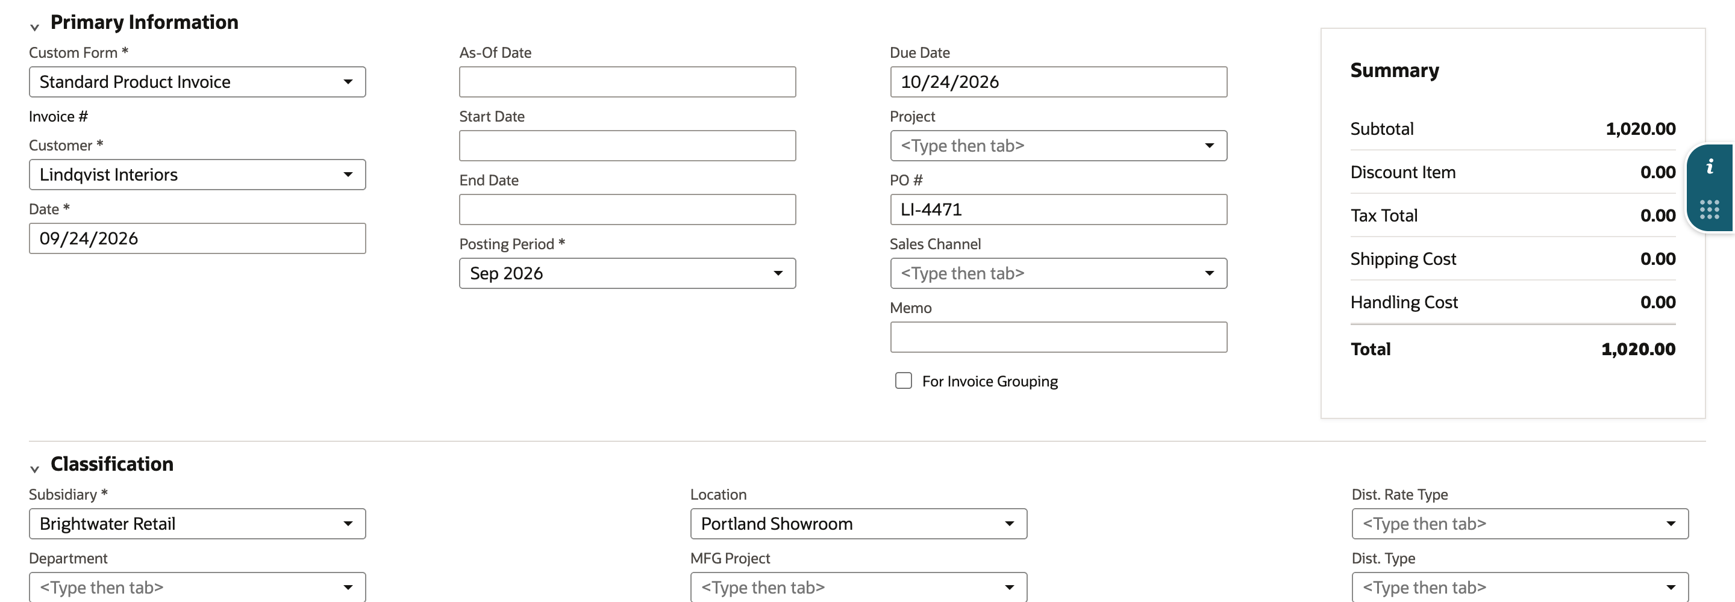
Task: Open the Dist. Rate Type dropdown
Action: point(1519,524)
